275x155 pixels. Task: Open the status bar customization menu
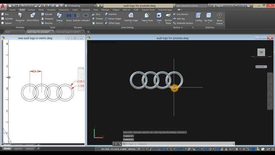pos(273,149)
